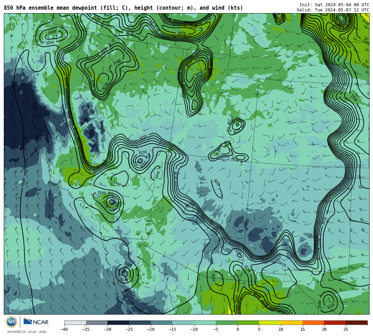
Task: Click the 10 colorbar tick label
Action: pos(281,329)
